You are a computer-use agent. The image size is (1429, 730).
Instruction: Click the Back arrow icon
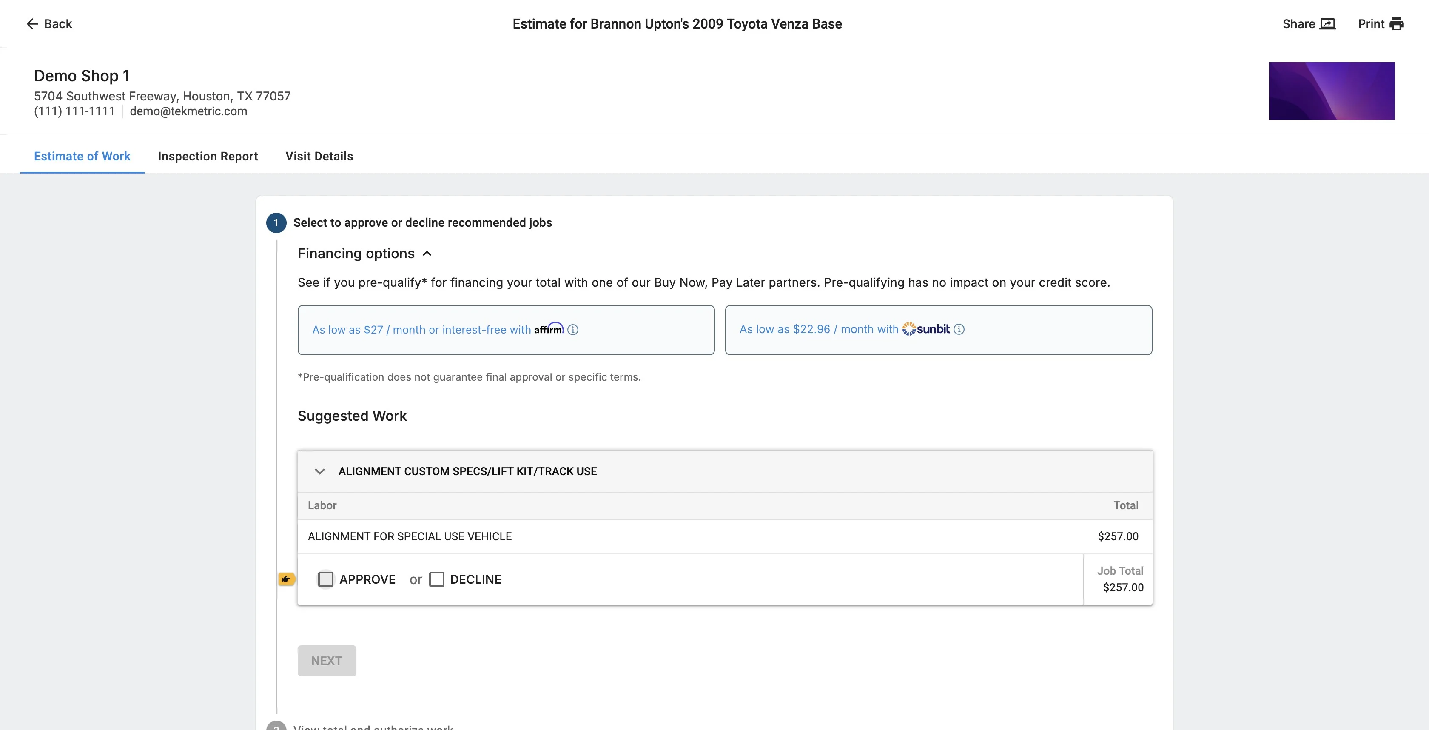[x=32, y=24]
